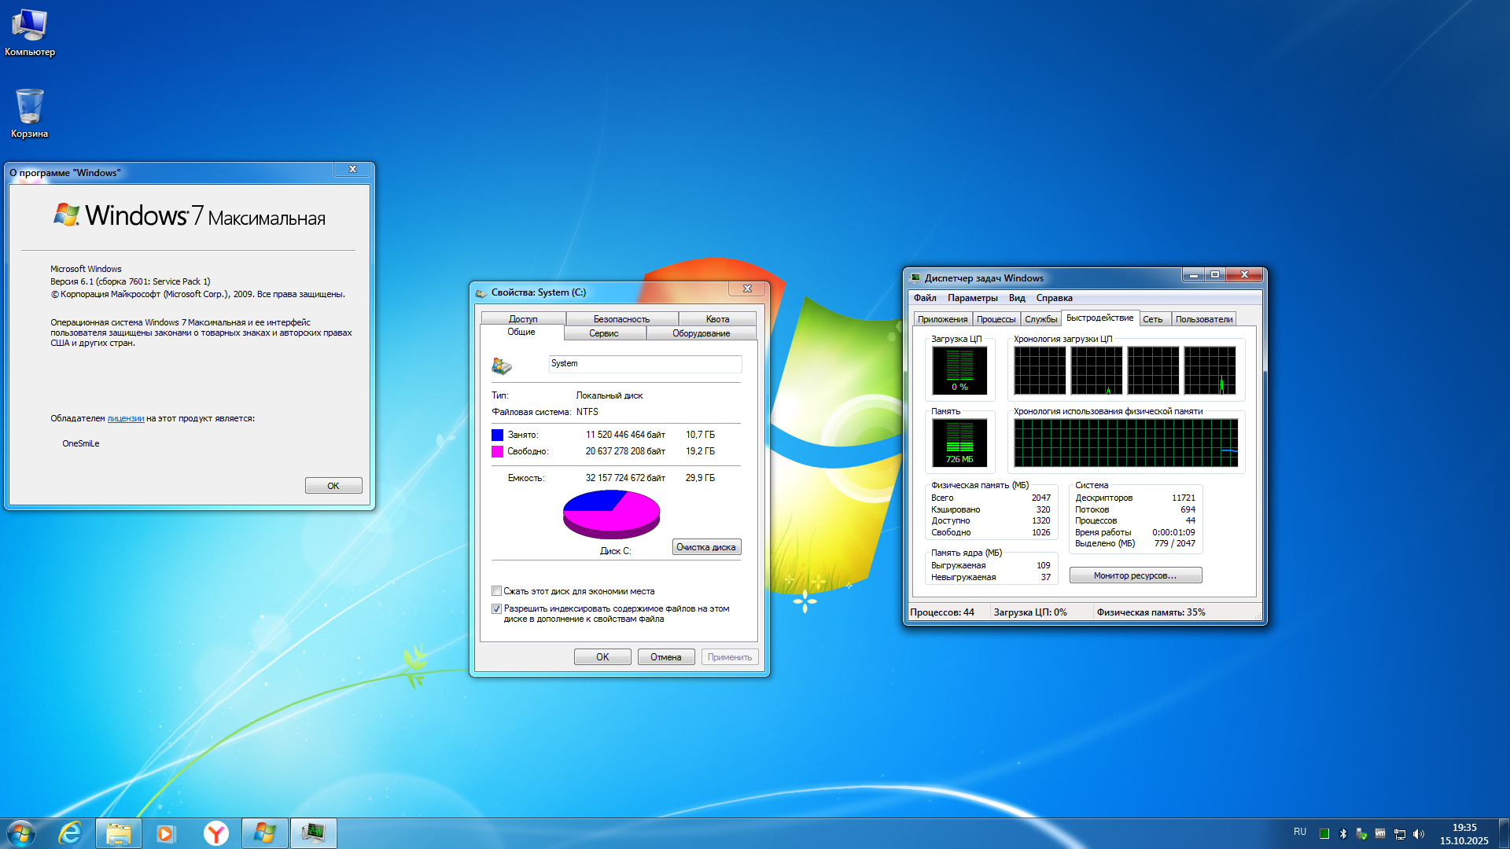Viewport: 1510px width, 849px height.
Task: Launch Yandex Browser from the taskbar
Action: tap(215, 833)
